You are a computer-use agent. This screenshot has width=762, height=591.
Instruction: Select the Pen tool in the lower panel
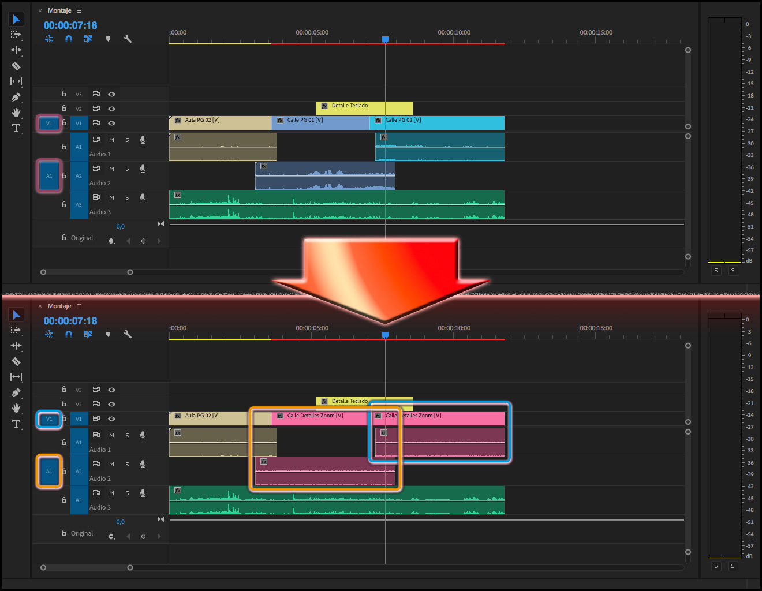click(x=16, y=393)
